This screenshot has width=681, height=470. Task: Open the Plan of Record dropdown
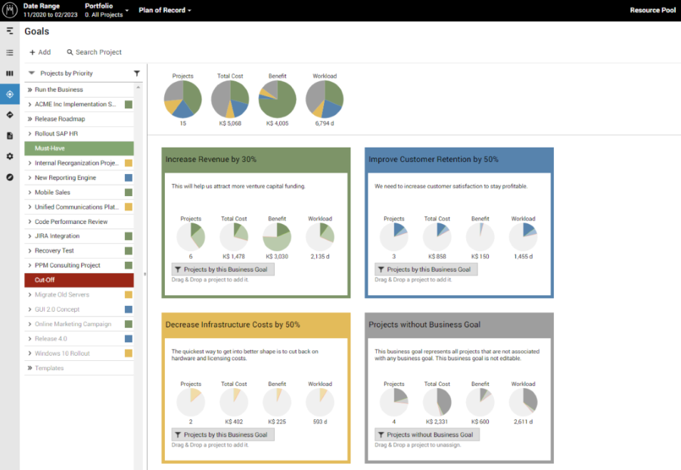tap(165, 10)
